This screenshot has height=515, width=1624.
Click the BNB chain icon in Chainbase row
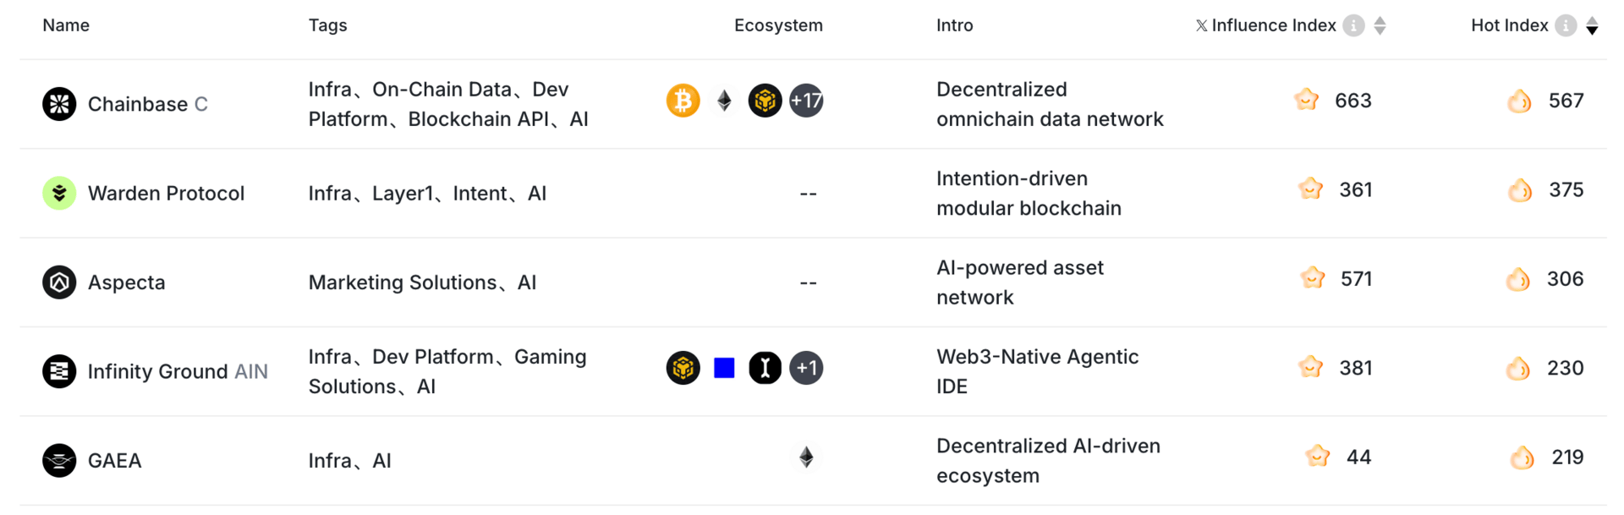(x=765, y=101)
